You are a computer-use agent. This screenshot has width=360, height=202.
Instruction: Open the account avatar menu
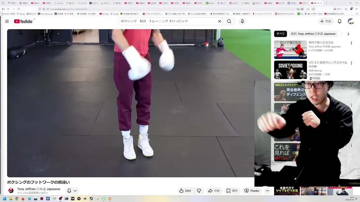coord(351,21)
